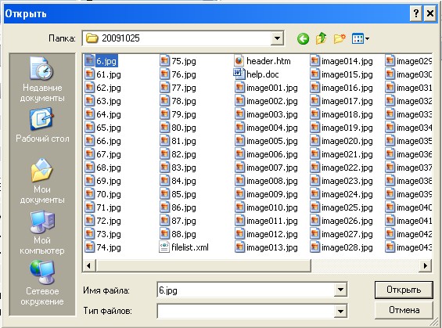Select the help.doc file
The width and height of the screenshot is (442, 328).
[257, 74]
